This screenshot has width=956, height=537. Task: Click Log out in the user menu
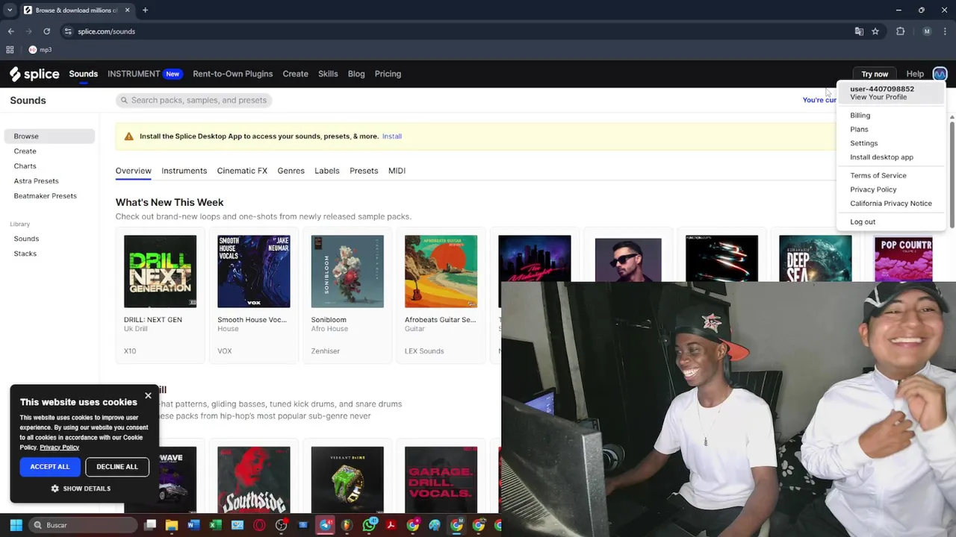click(x=863, y=222)
